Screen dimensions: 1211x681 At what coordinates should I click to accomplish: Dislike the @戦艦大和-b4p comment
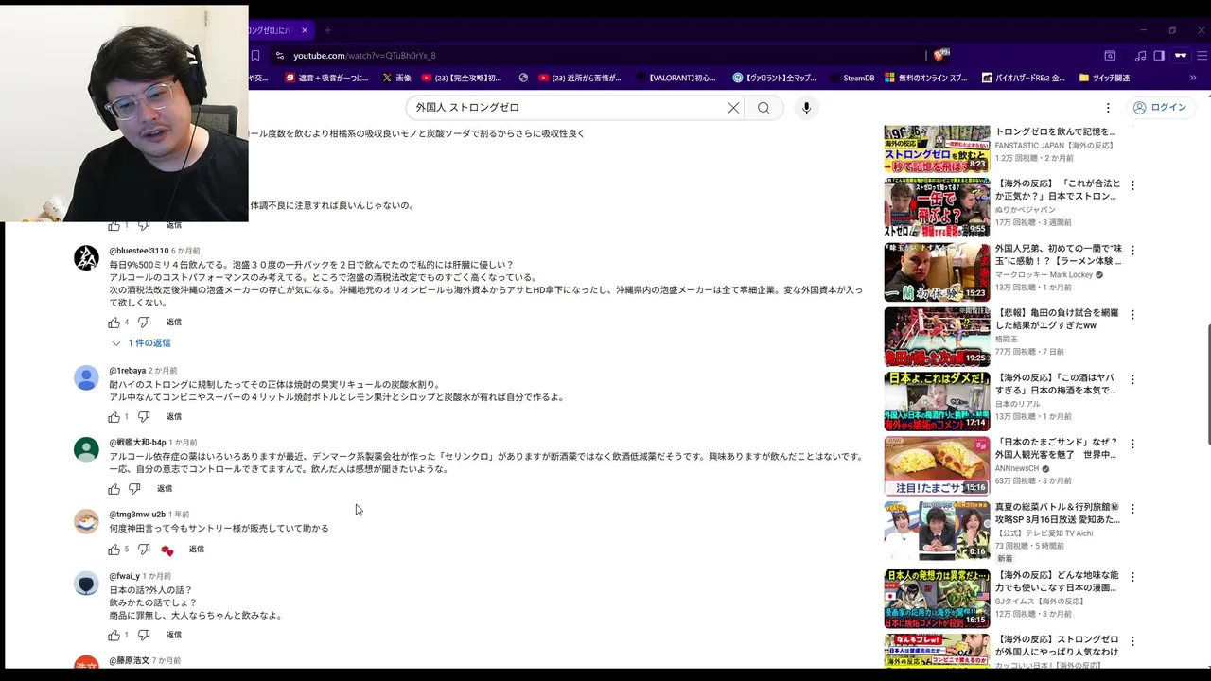(x=134, y=489)
